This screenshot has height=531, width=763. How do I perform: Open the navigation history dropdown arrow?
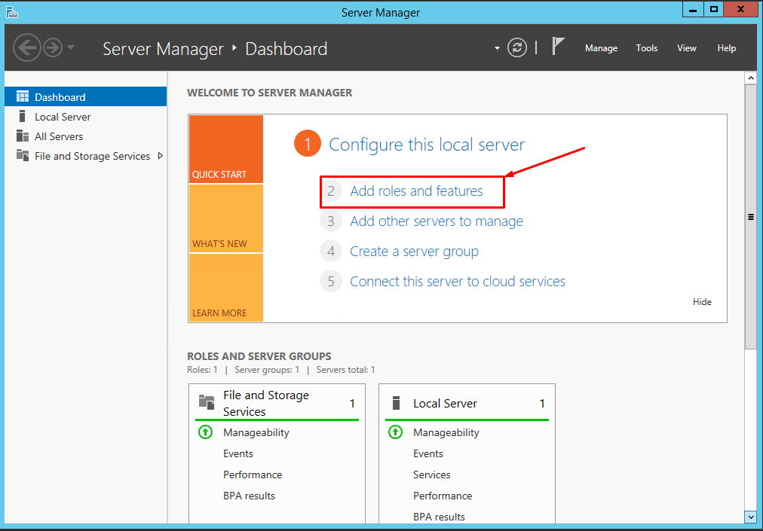pos(71,47)
